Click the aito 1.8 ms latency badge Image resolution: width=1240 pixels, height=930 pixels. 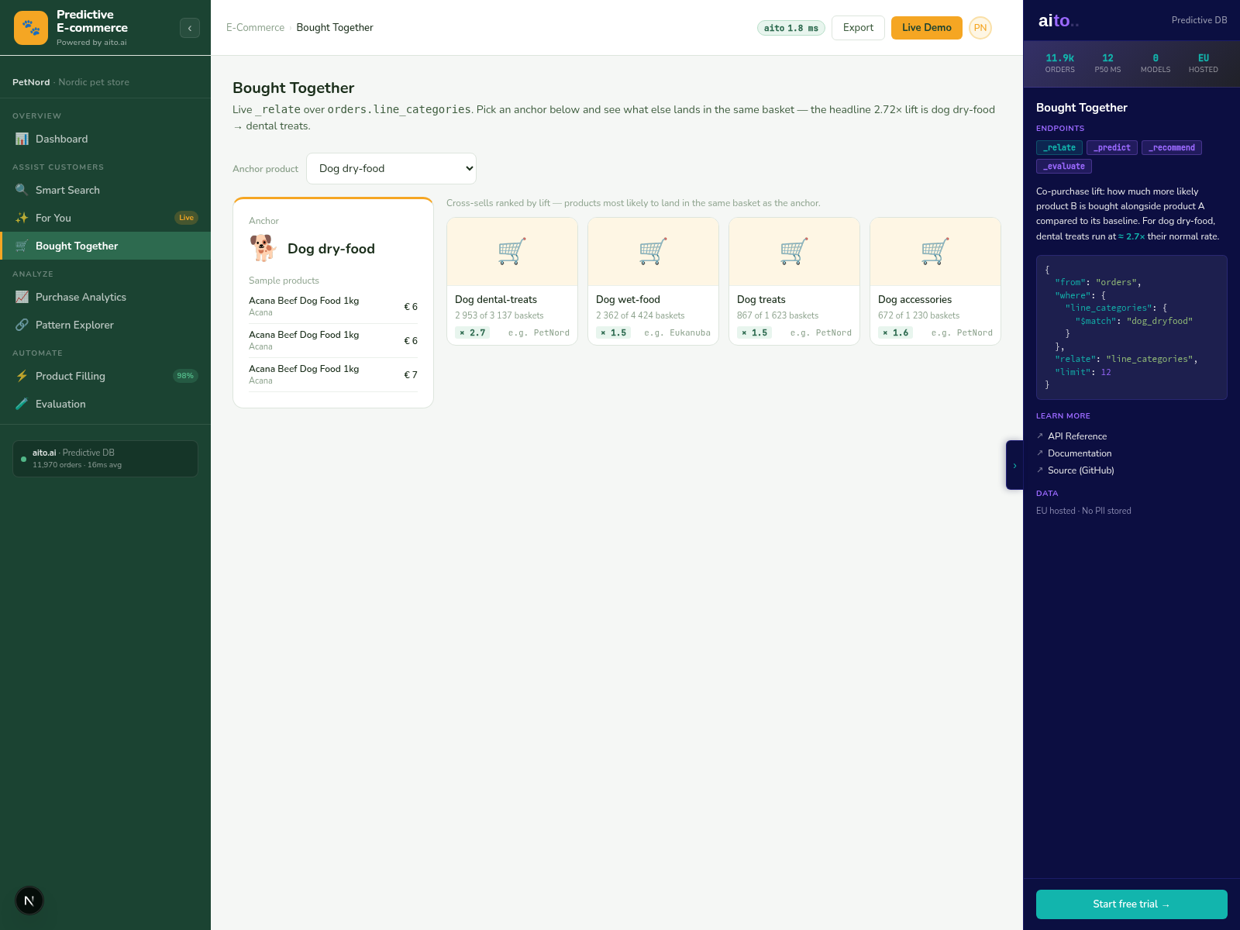790,28
